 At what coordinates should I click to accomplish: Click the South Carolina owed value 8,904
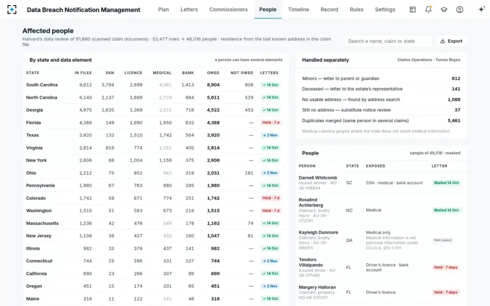coord(213,85)
